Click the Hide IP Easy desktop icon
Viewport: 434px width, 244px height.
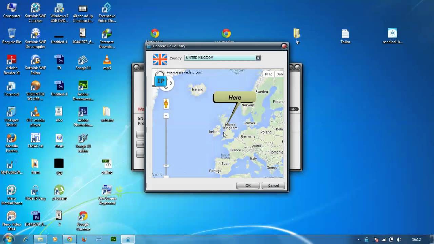pyautogui.click(x=36, y=193)
